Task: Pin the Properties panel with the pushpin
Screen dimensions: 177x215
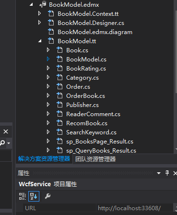Action: 167,173
